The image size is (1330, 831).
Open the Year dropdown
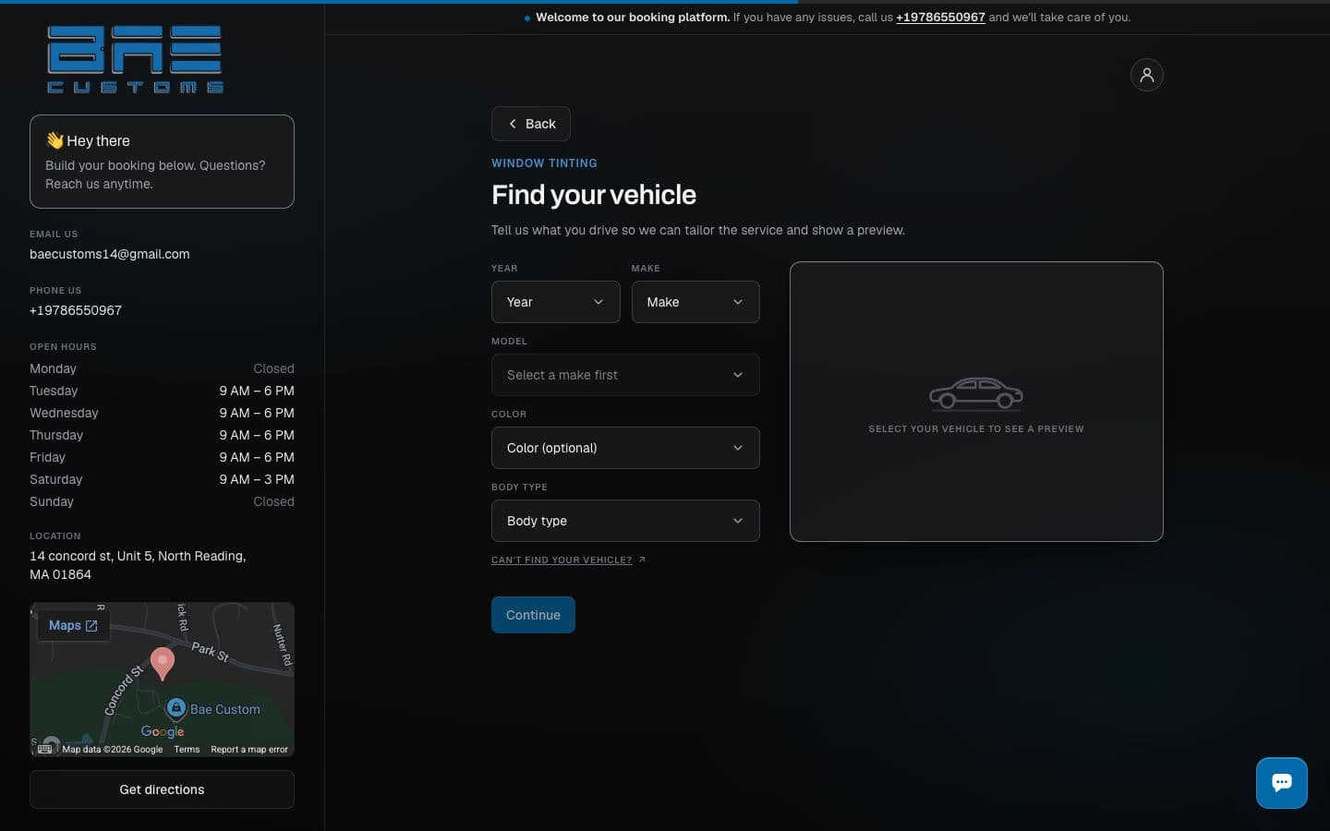[555, 302]
